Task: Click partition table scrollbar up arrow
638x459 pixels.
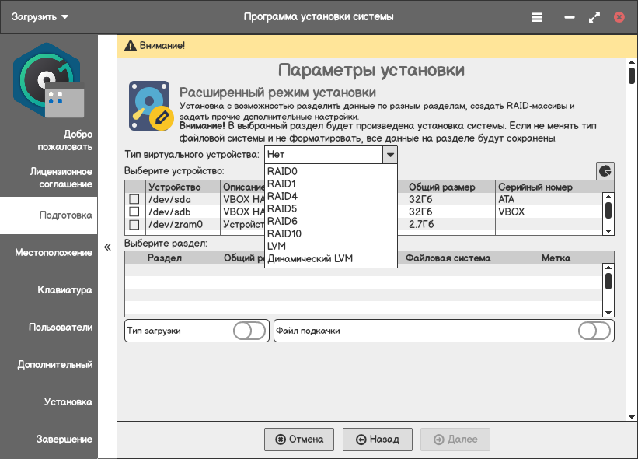Action: [608, 268]
